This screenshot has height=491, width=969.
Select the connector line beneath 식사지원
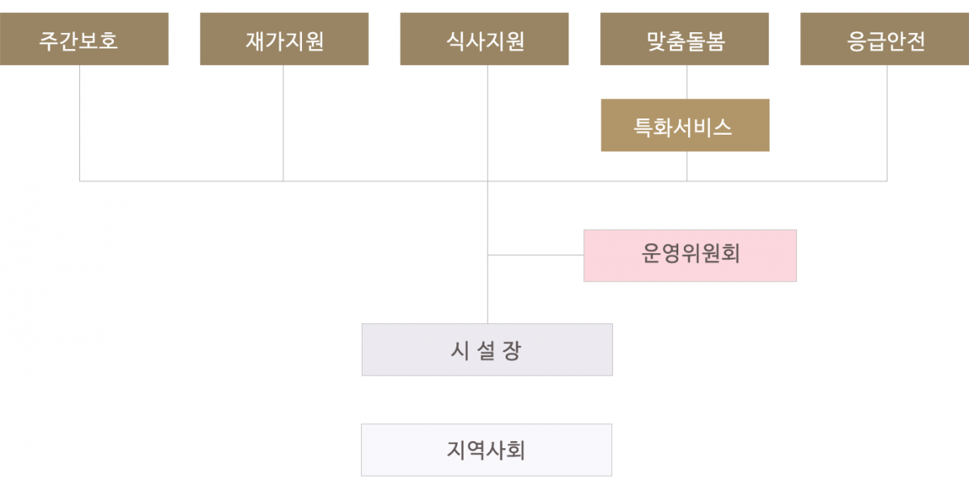click(488, 123)
